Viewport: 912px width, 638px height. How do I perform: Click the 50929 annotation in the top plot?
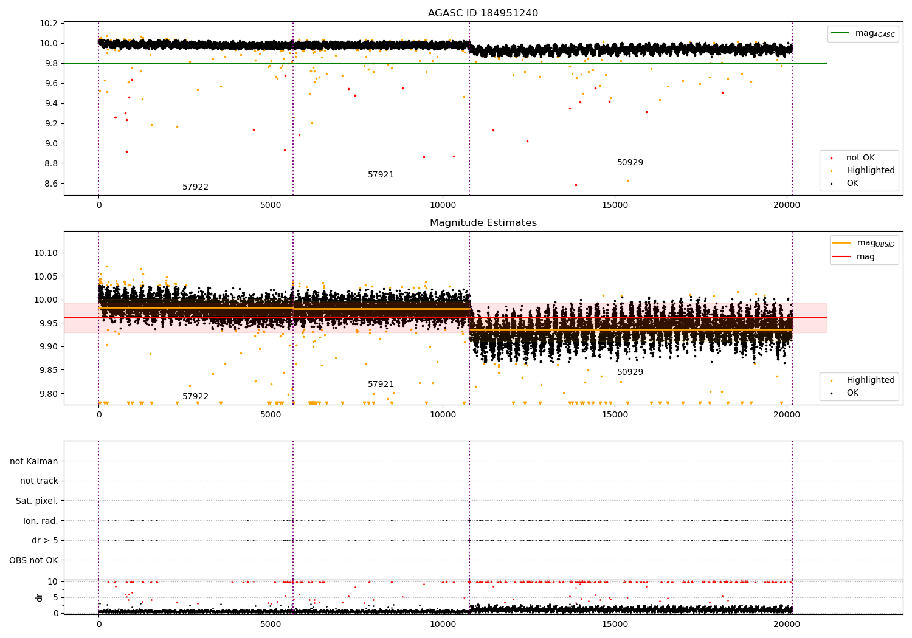click(x=630, y=162)
